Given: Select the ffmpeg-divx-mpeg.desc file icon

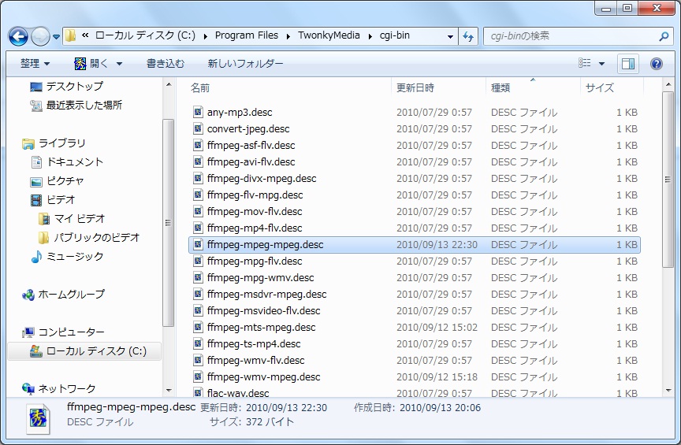Looking at the screenshot, I should tap(198, 179).
